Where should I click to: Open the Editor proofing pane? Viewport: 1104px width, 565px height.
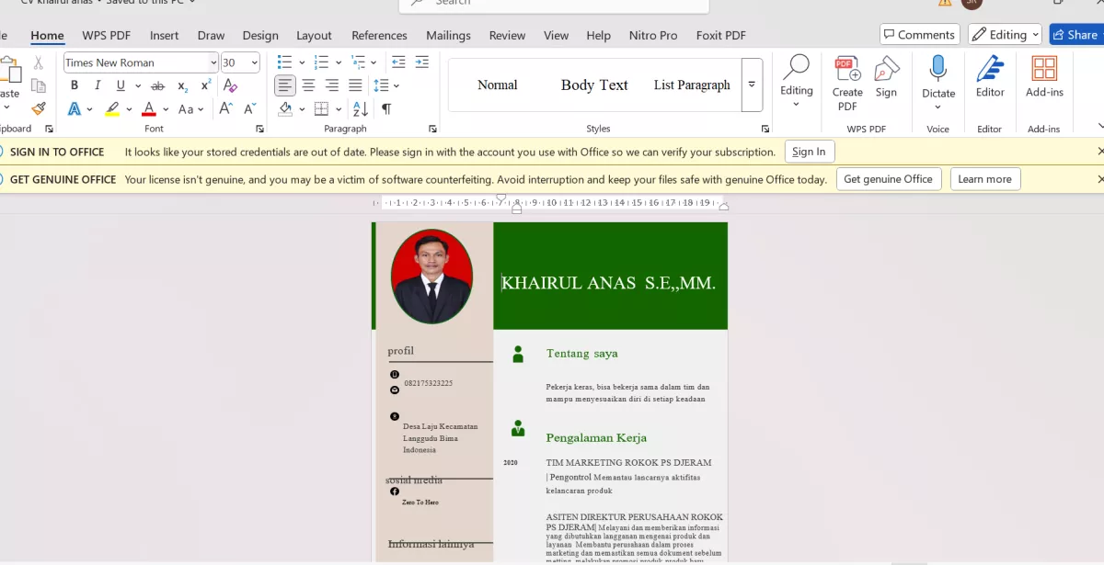(990, 77)
